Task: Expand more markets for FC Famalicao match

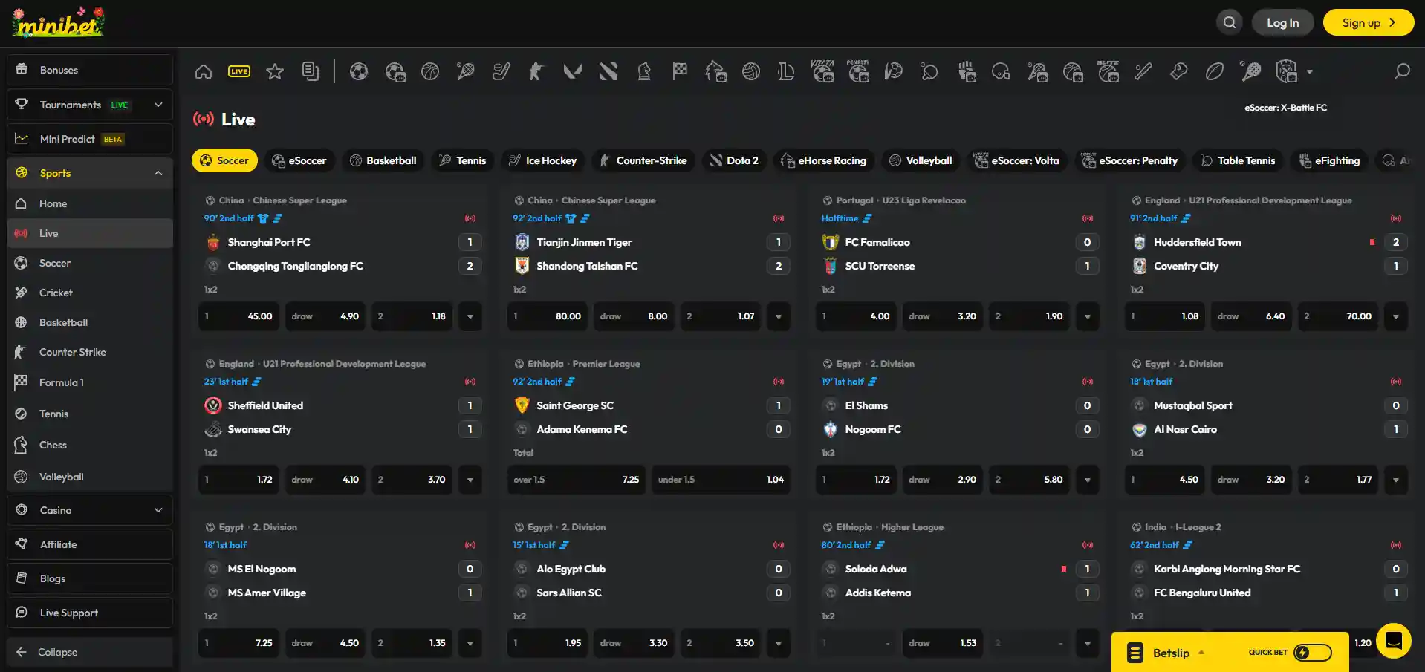Action: pos(1088,316)
